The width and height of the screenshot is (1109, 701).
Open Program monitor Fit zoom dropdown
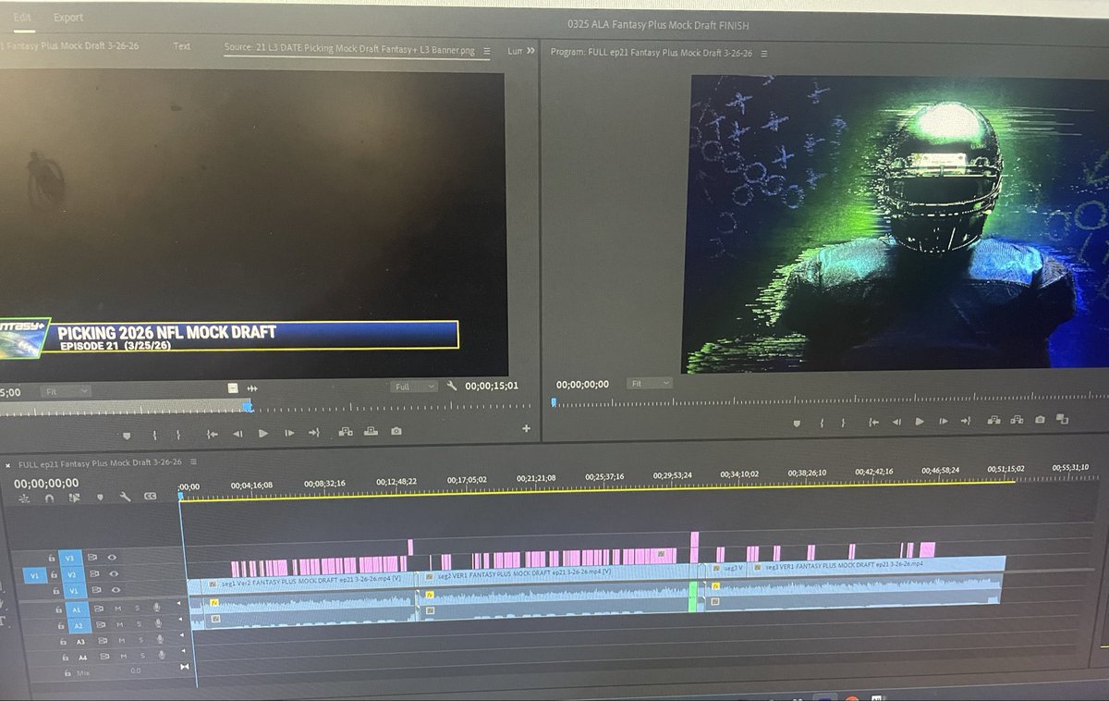pos(649,383)
